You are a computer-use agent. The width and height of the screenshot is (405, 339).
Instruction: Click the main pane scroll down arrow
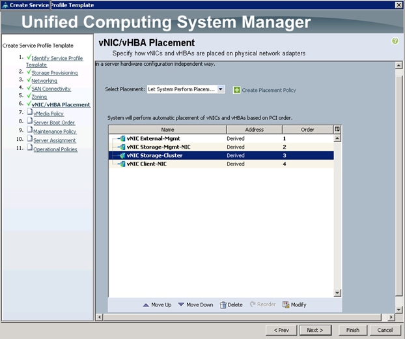click(398, 310)
